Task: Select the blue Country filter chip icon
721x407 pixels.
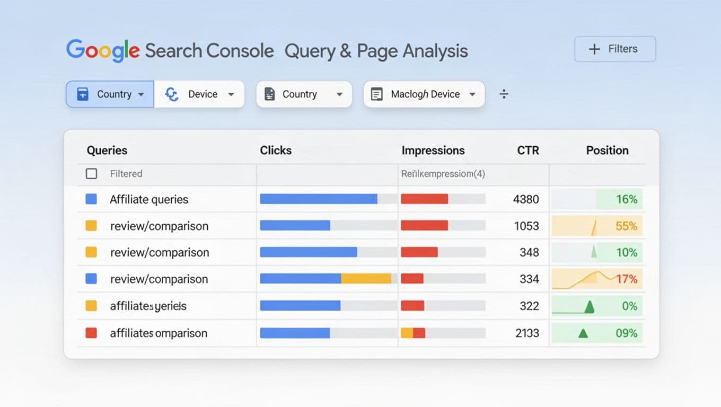Action: click(x=82, y=94)
